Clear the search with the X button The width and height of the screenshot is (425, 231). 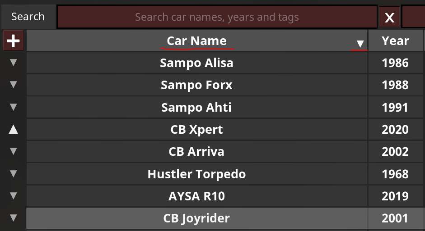[x=389, y=18]
